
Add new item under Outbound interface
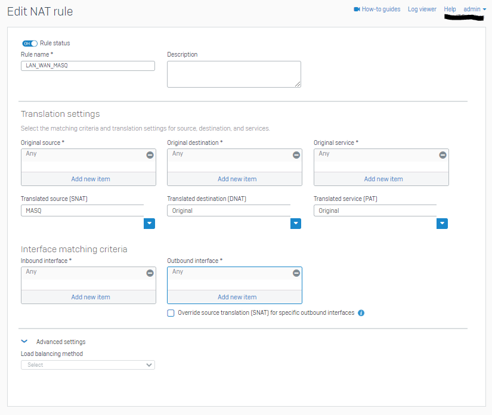pos(237,297)
